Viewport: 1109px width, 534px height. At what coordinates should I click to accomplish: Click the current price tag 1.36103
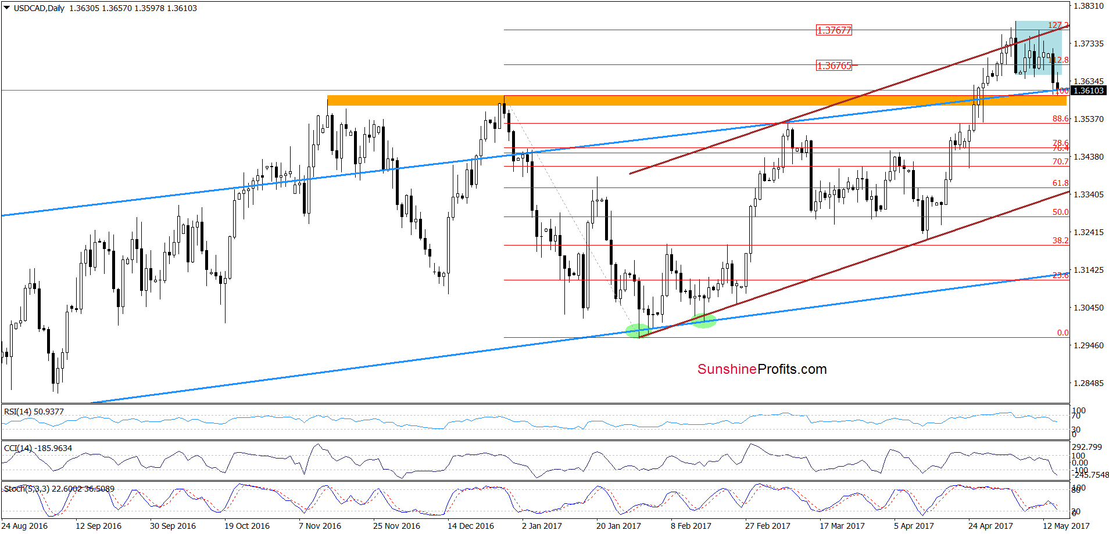point(1087,91)
